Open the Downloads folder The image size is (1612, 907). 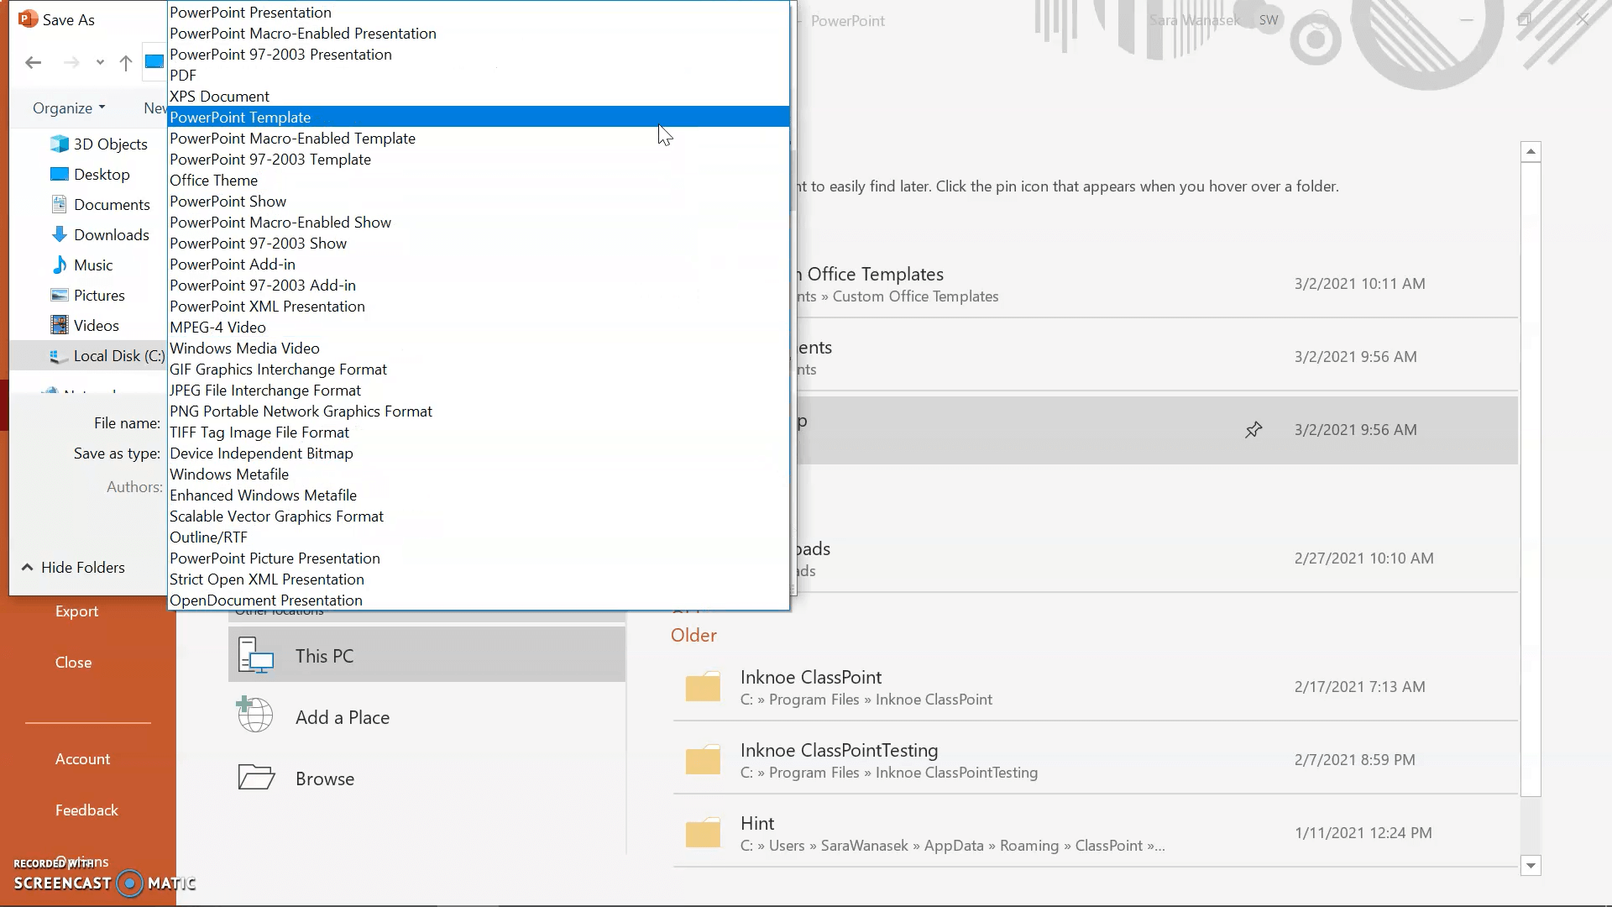tap(112, 233)
